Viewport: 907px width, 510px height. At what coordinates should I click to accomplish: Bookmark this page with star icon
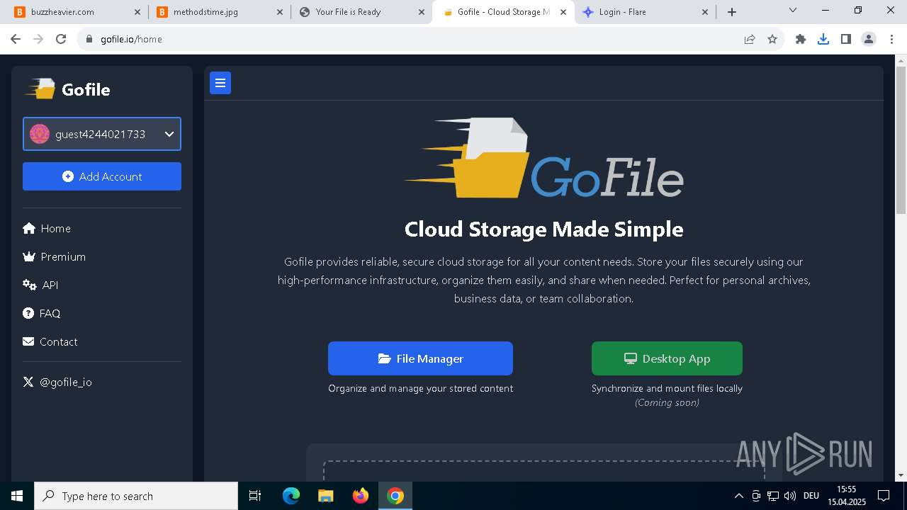click(772, 39)
